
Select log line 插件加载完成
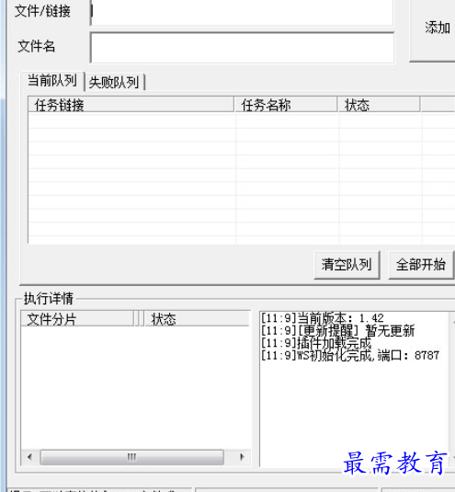click(316, 343)
